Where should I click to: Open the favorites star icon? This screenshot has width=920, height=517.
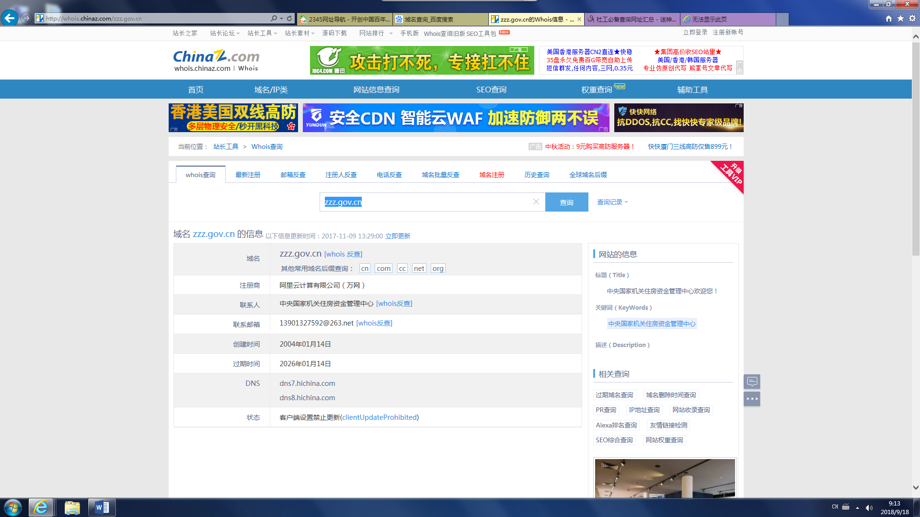(900, 19)
